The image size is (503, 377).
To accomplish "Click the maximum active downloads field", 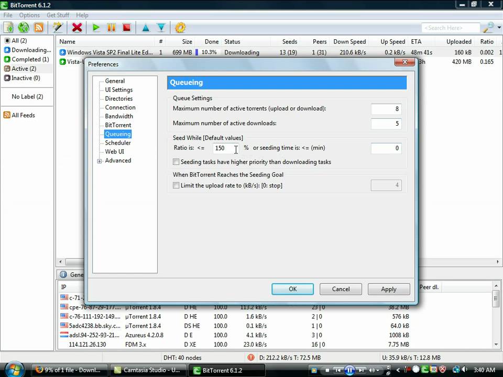I will [x=386, y=124].
